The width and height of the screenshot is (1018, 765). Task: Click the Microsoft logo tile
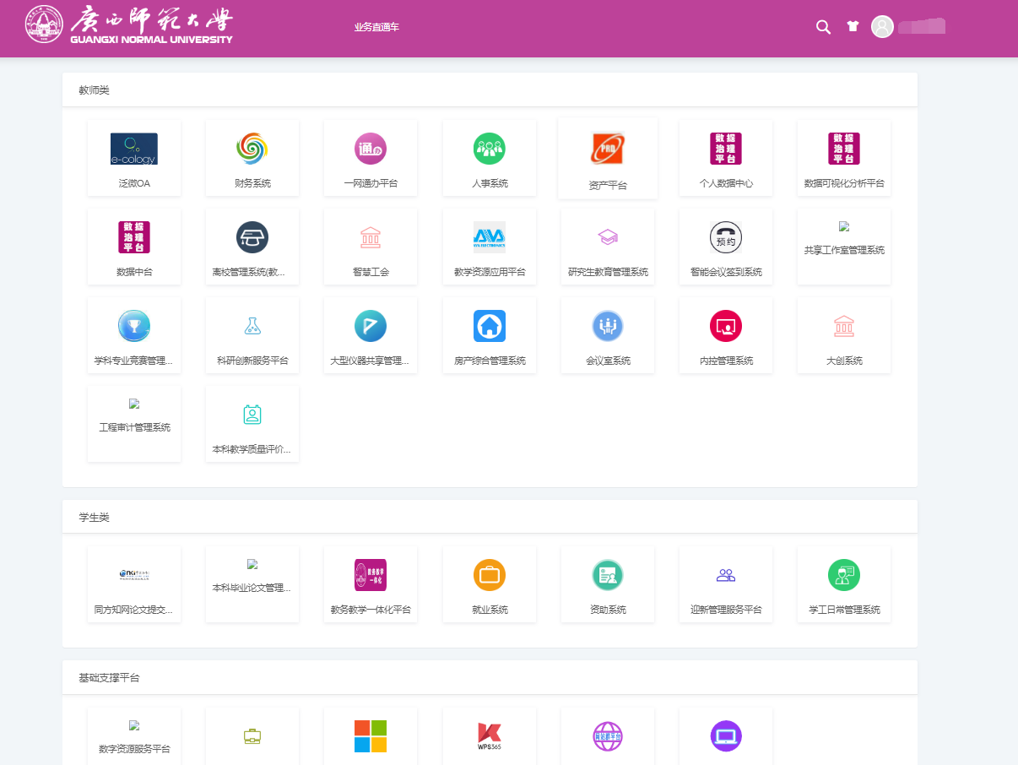pos(371,736)
